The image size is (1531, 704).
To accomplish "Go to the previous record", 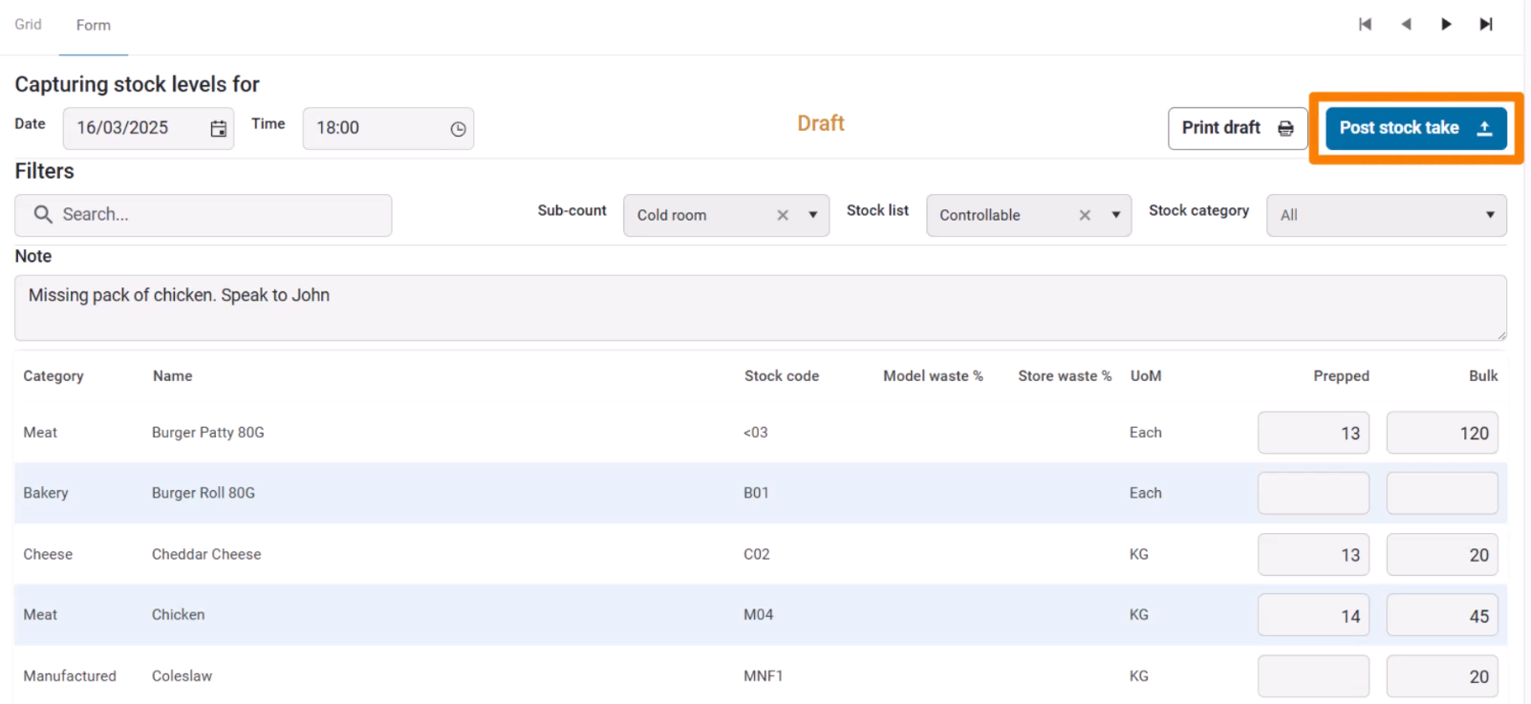I will coord(1406,25).
